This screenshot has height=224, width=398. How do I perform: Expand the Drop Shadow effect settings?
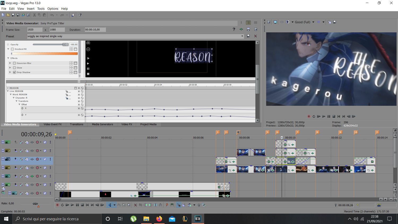10,72
